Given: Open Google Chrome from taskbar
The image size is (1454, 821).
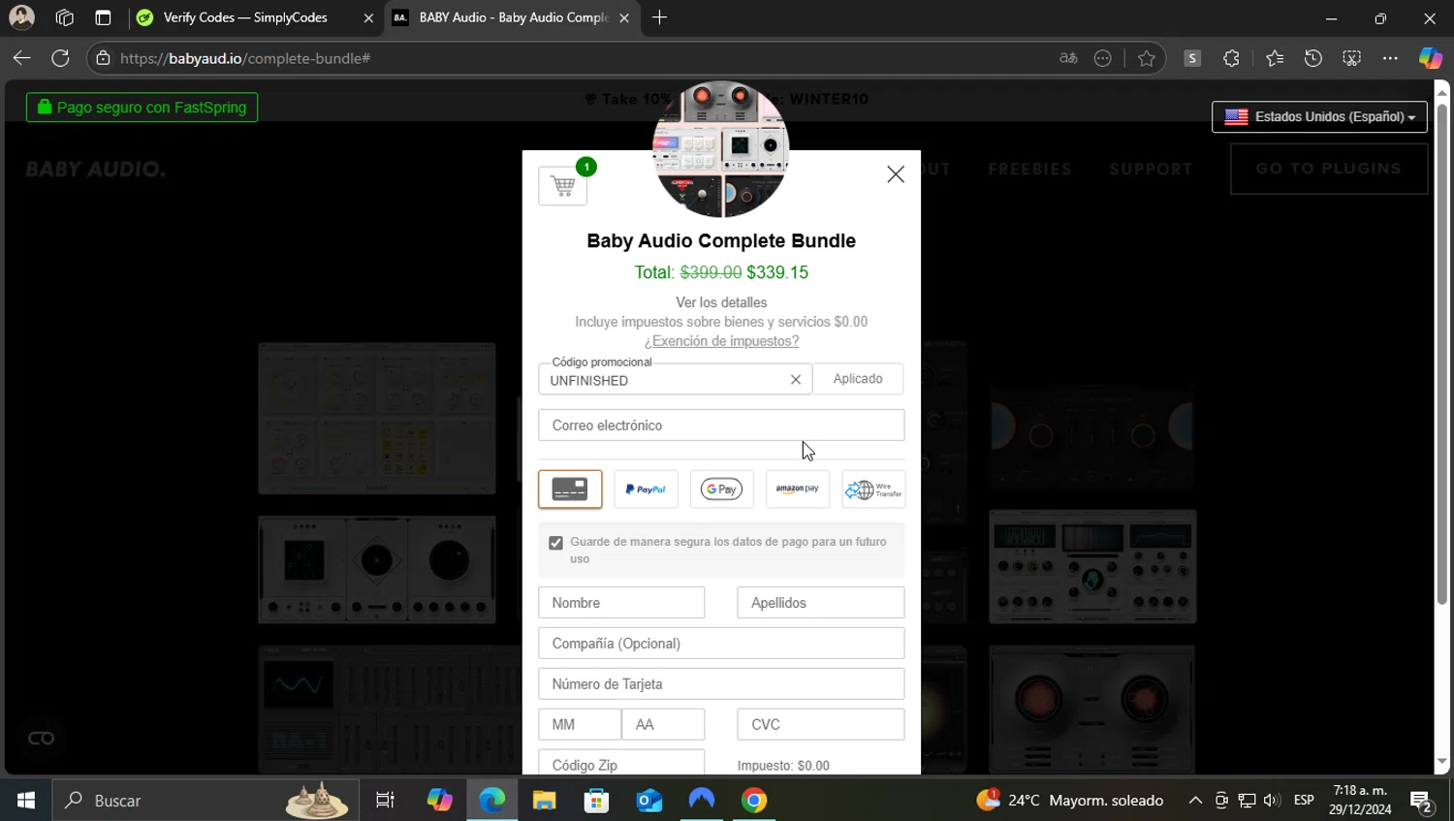Looking at the screenshot, I should (754, 801).
